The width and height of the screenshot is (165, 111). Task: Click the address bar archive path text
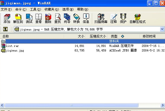point(61,29)
